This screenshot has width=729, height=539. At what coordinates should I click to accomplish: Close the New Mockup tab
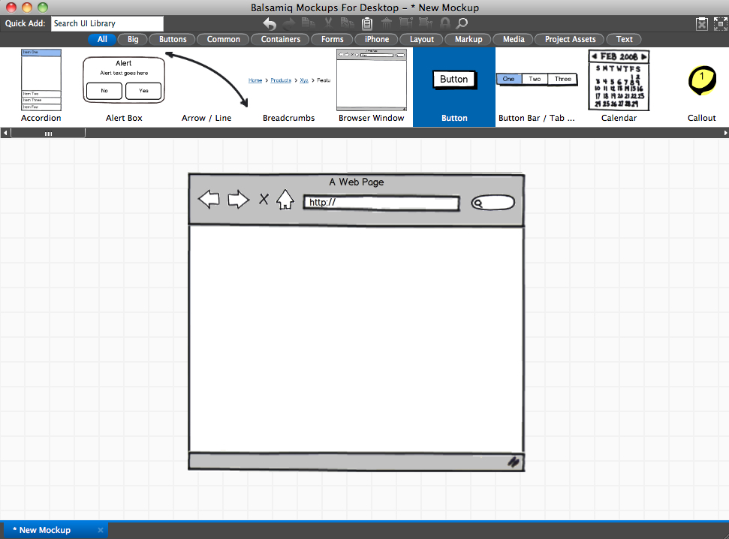(x=101, y=530)
